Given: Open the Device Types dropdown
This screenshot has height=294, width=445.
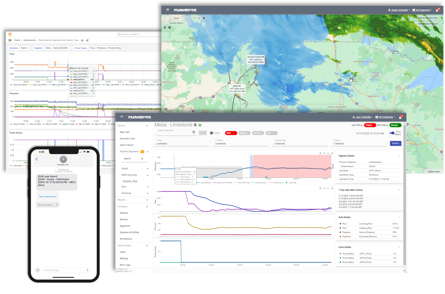Looking at the screenshot, I should click(106, 48).
